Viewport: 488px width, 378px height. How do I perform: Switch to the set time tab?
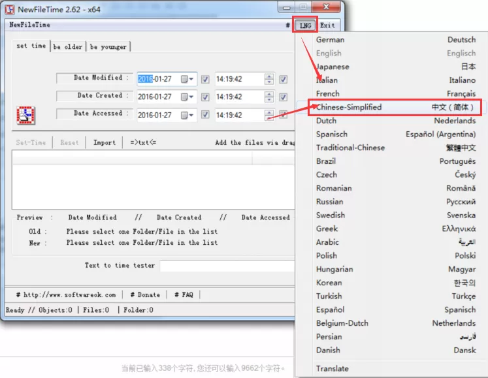point(31,46)
